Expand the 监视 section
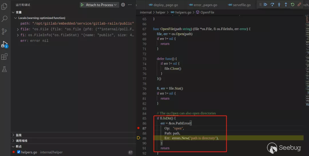The height and width of the screenshot is (156, 309). [13, 135]
